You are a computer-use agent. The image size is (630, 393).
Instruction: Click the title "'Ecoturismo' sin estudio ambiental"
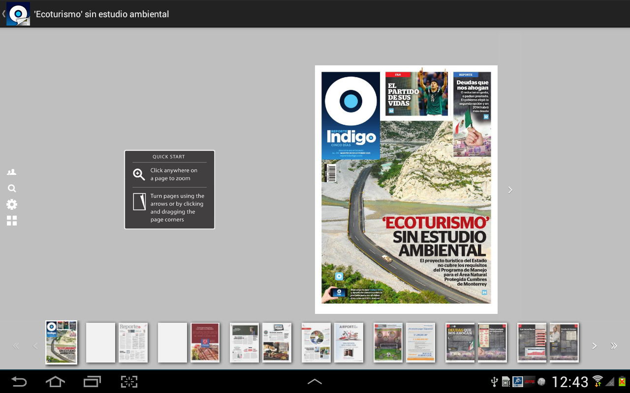point(101,14)
